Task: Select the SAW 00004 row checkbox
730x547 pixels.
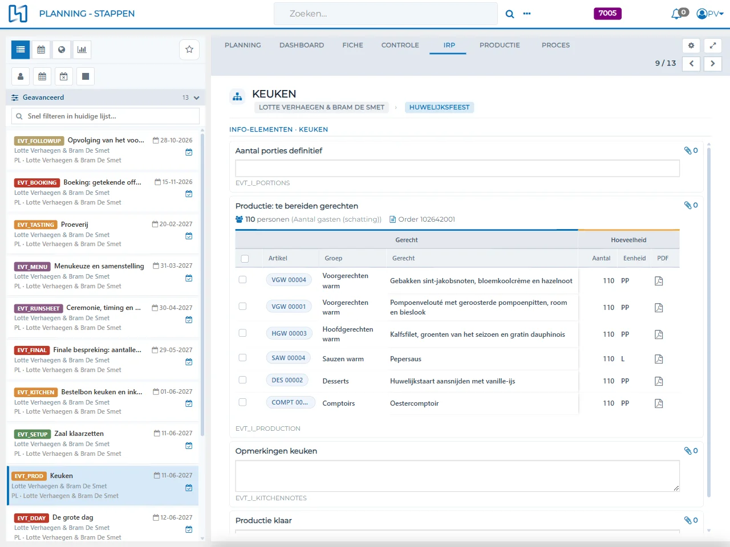Action: [x=242, y=358]
